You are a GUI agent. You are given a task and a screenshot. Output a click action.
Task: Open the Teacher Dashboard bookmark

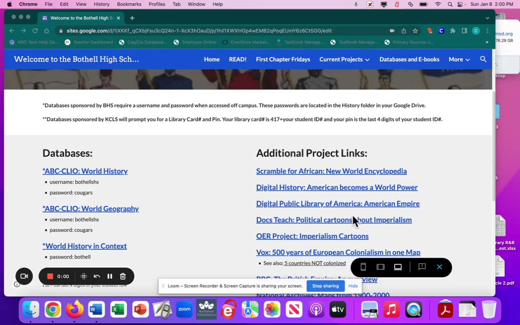[88, 42]
